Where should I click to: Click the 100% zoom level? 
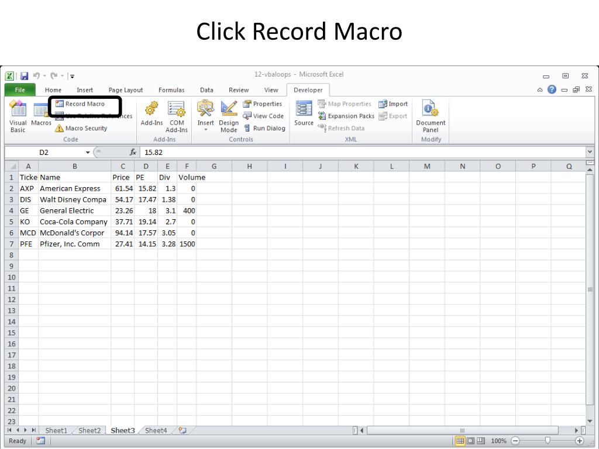click(x=498, y=441)
